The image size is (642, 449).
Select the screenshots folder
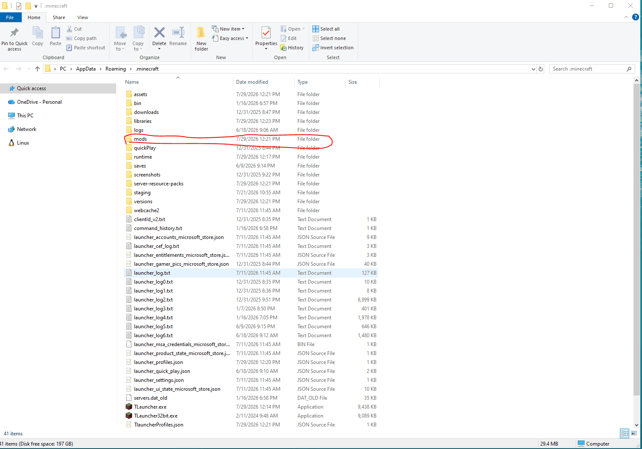(x=251, y=175)
